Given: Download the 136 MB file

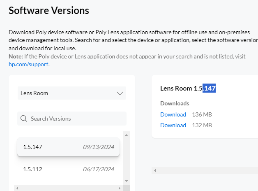Looking at the screenshot, I should 173,114.
